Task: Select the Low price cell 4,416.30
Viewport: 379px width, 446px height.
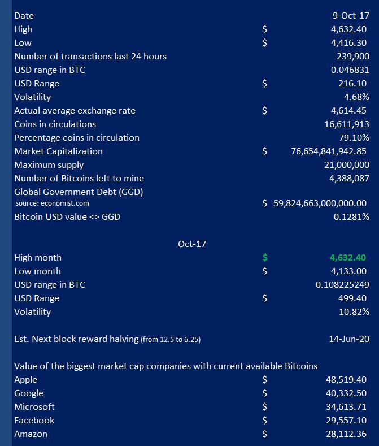Action: (350, 43)
